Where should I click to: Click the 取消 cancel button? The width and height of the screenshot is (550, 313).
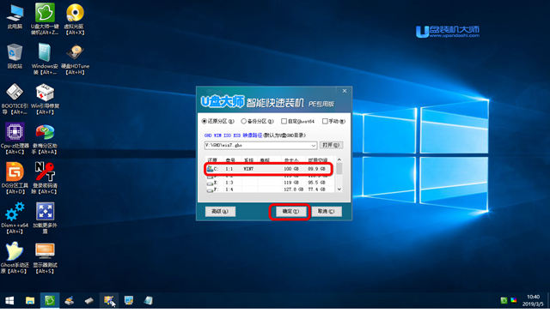click(x=327, y=211)
